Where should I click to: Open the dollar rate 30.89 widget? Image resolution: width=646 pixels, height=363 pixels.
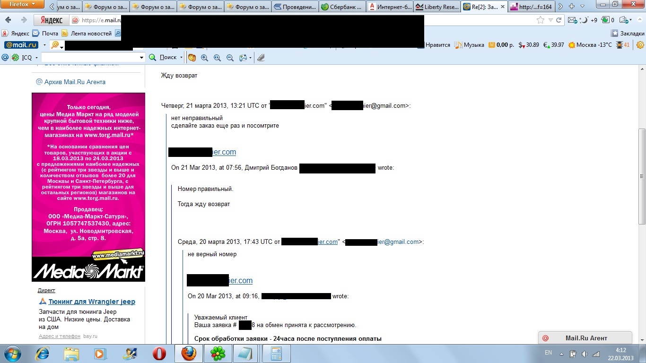[x=529, y=45]
